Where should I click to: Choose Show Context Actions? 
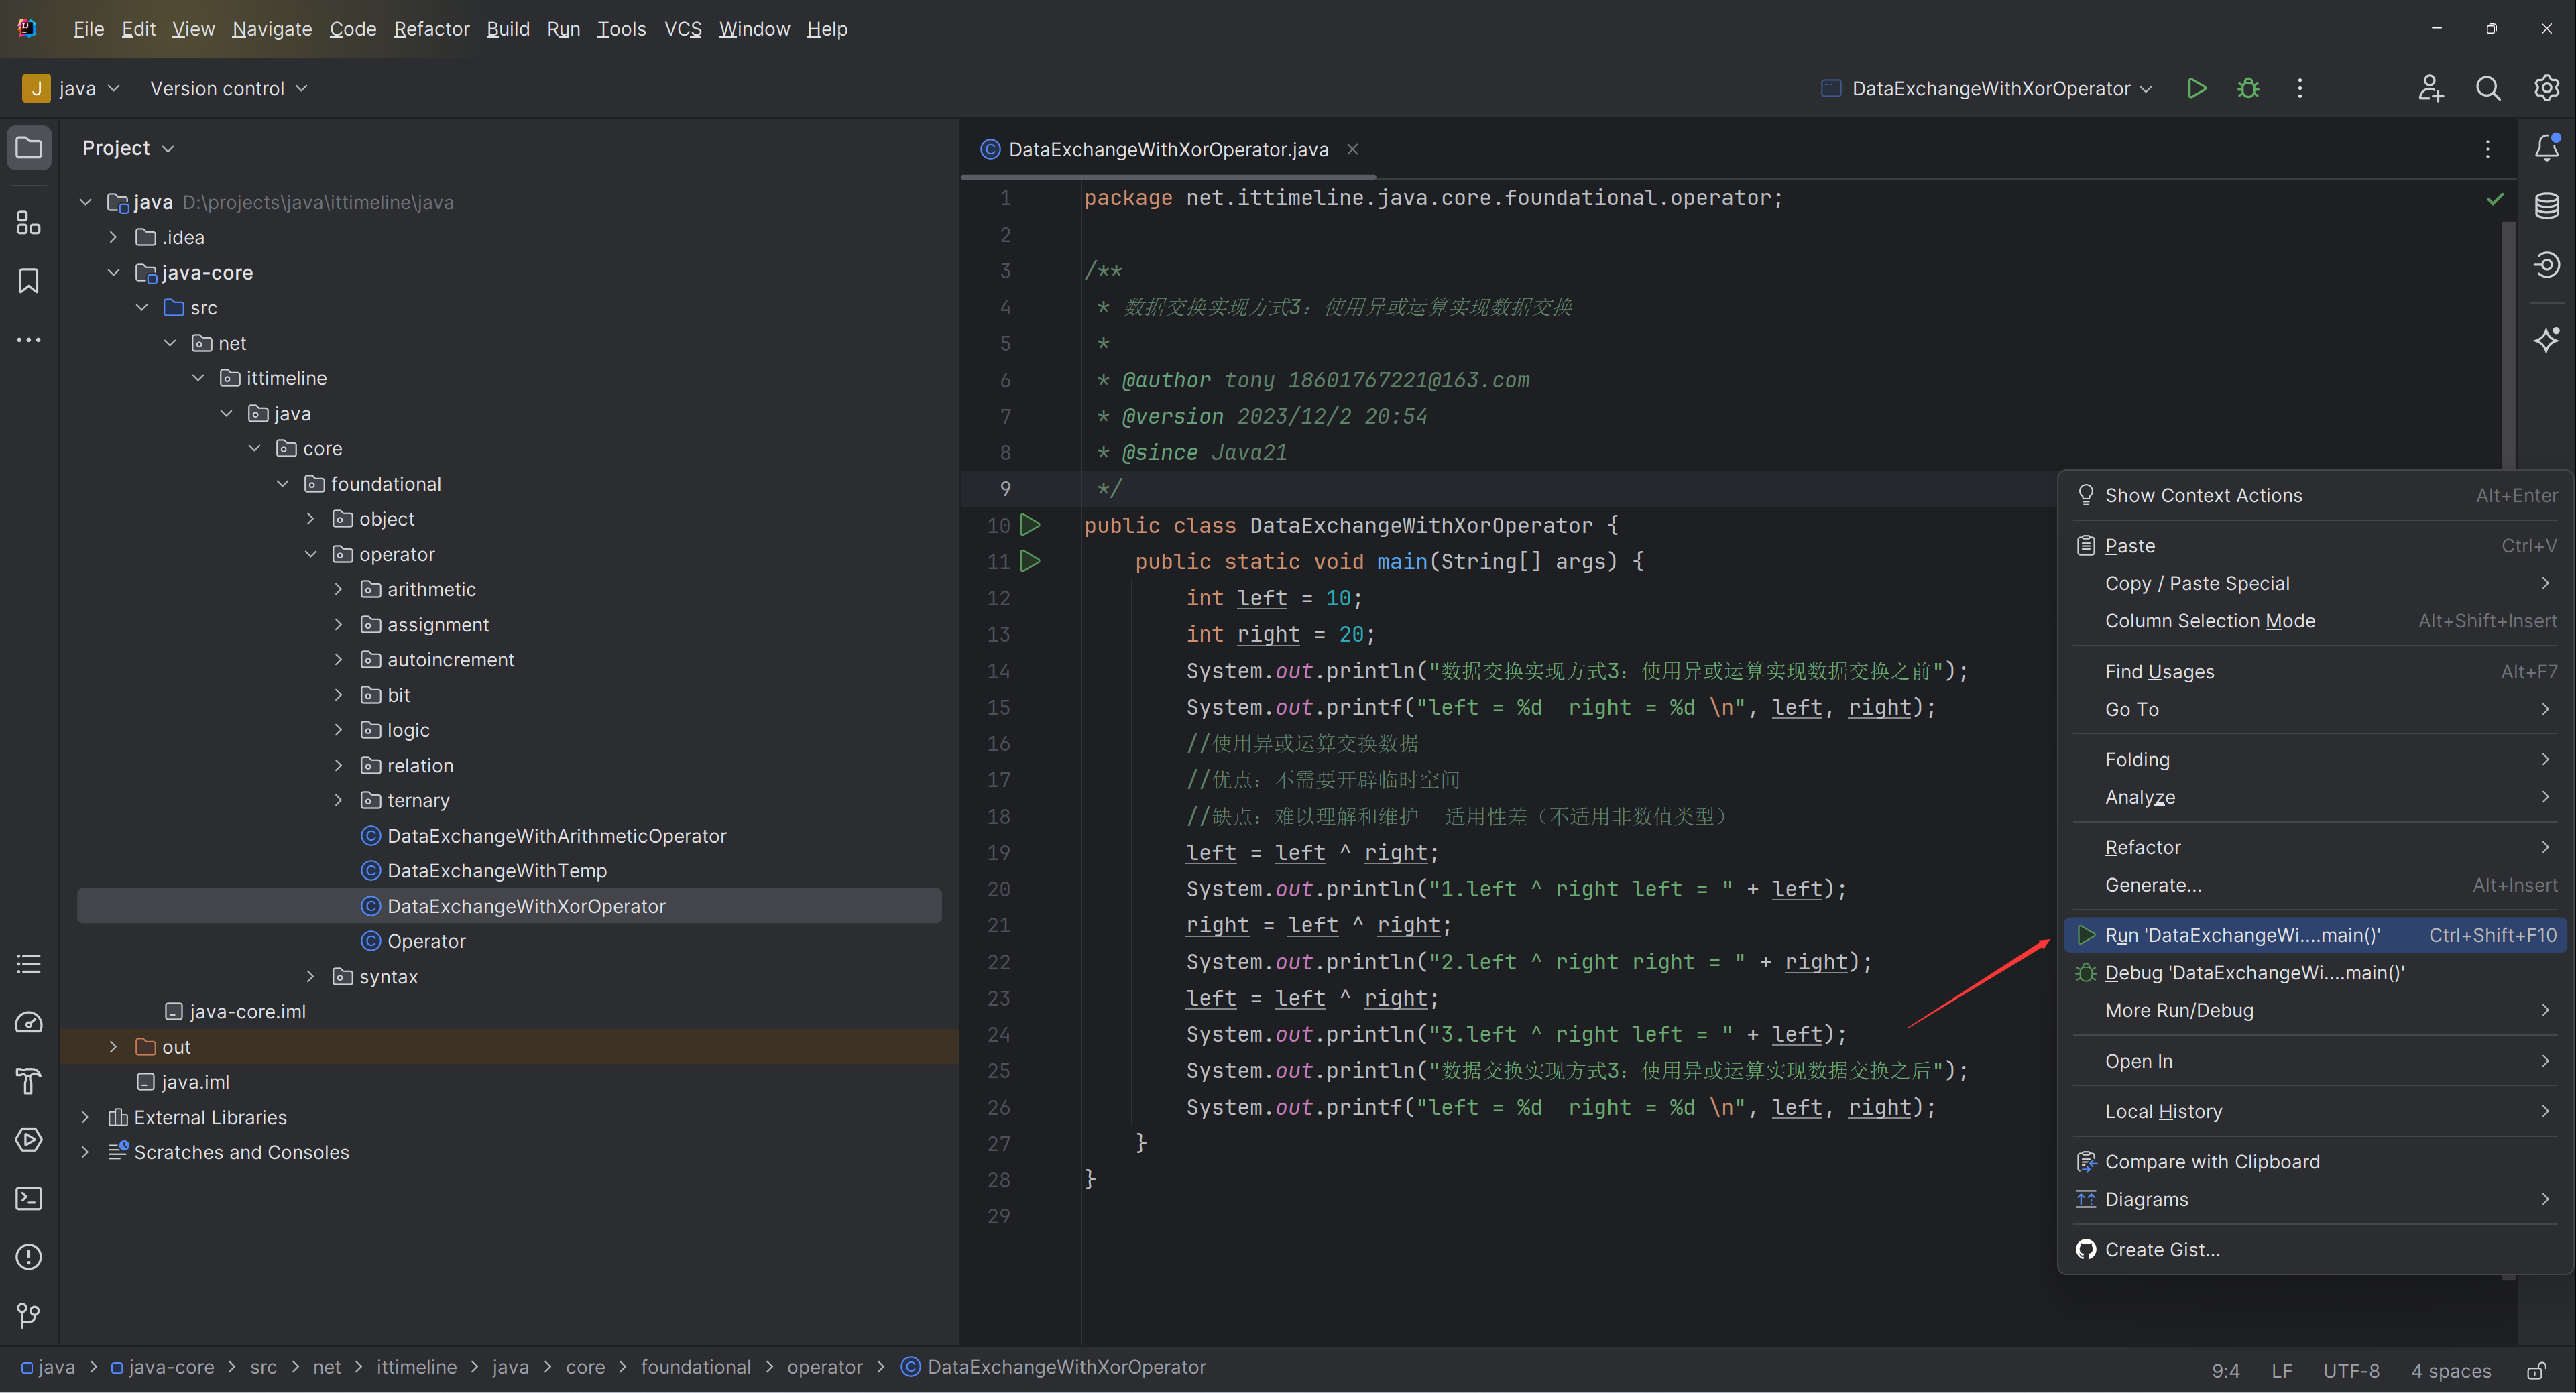(2315, 495)
